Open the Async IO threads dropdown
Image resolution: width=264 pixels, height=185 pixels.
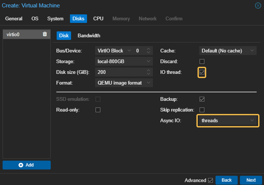tap(252, 120)
